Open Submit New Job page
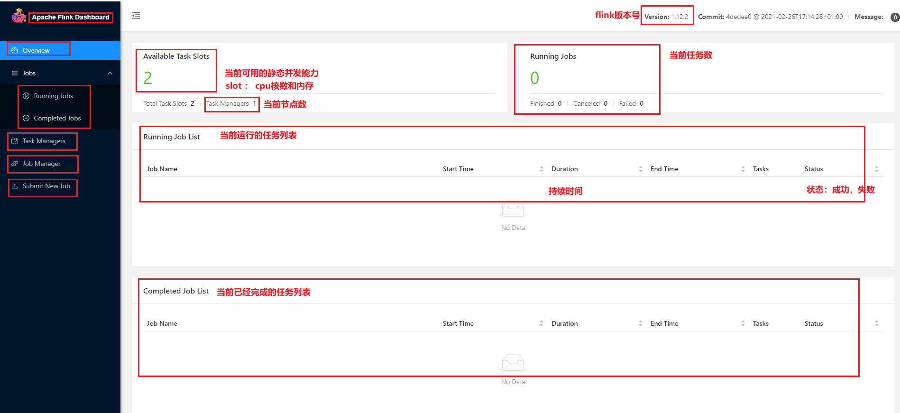The width and height of the screenshot is (900, 413). point(60,186)
